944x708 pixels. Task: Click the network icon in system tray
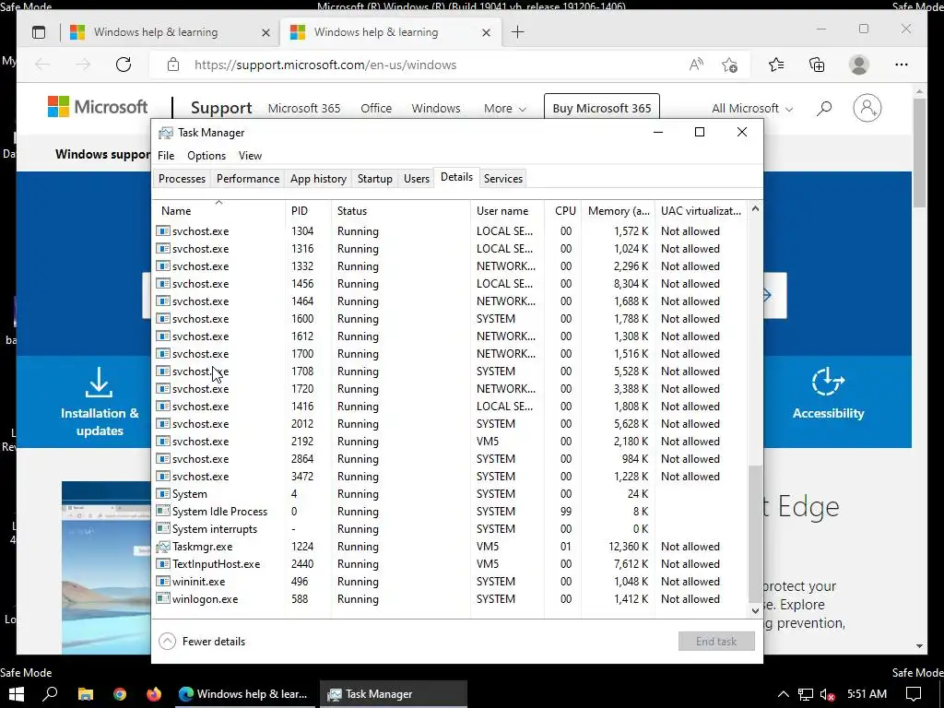[x=806, y=695]
